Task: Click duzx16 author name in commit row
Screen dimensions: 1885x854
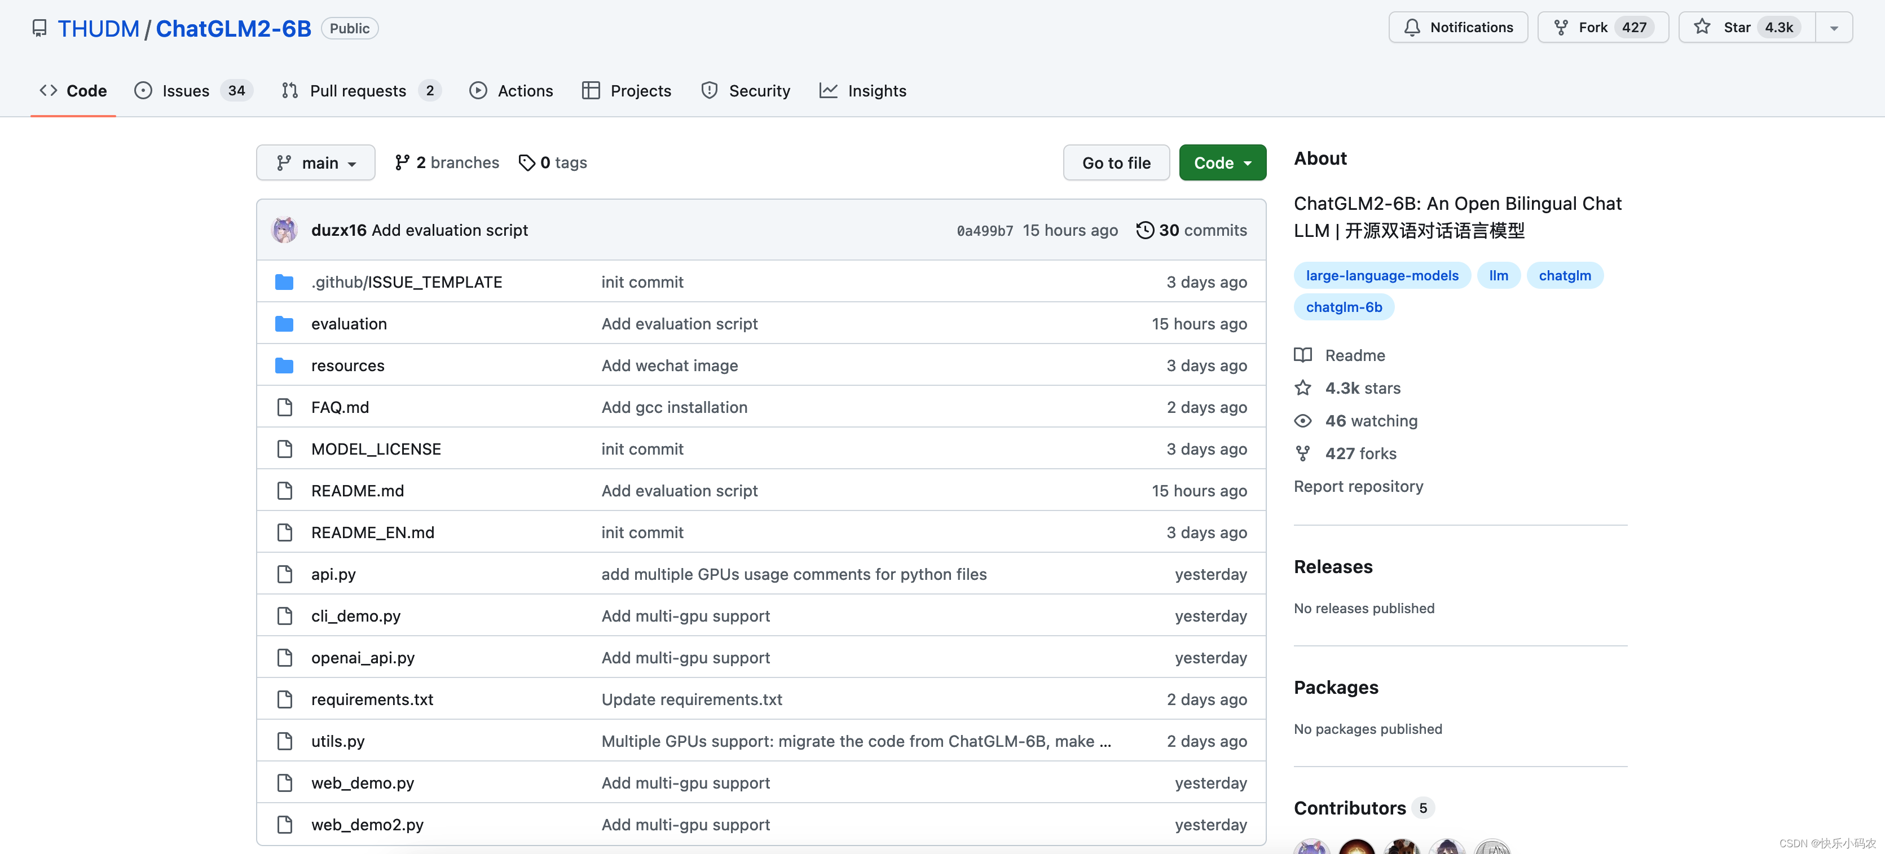Action: [338, 231]
